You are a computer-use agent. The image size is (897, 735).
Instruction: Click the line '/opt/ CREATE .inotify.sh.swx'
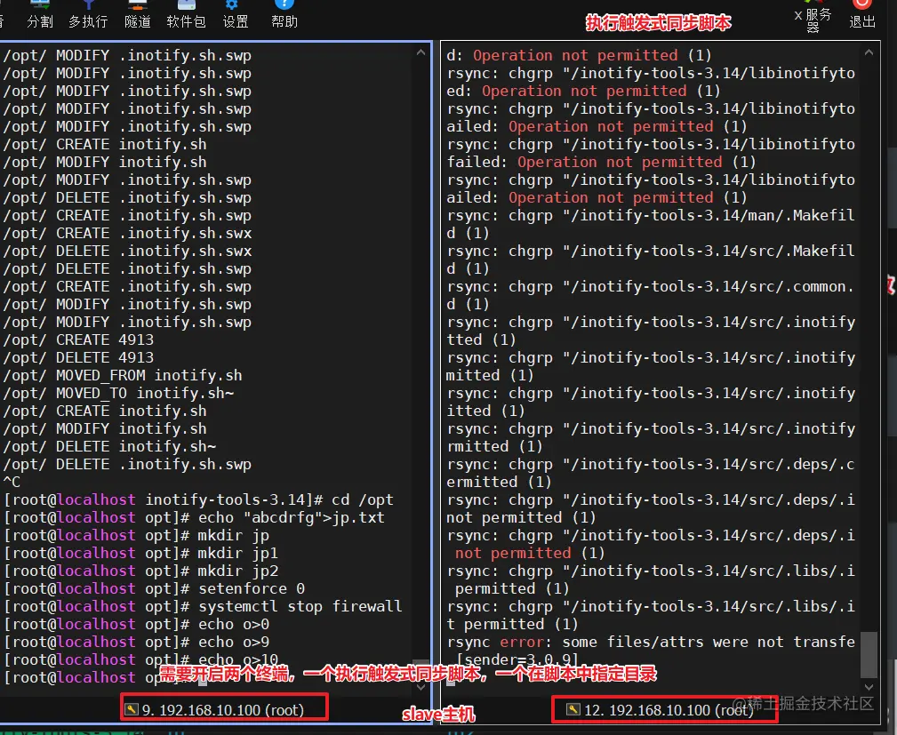click(x=127, y=234)
